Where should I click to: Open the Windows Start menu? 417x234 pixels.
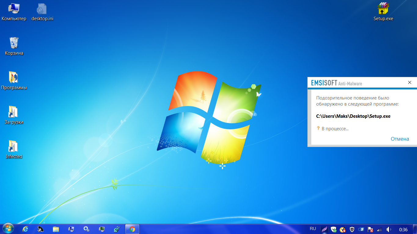(x=8, y=229)
